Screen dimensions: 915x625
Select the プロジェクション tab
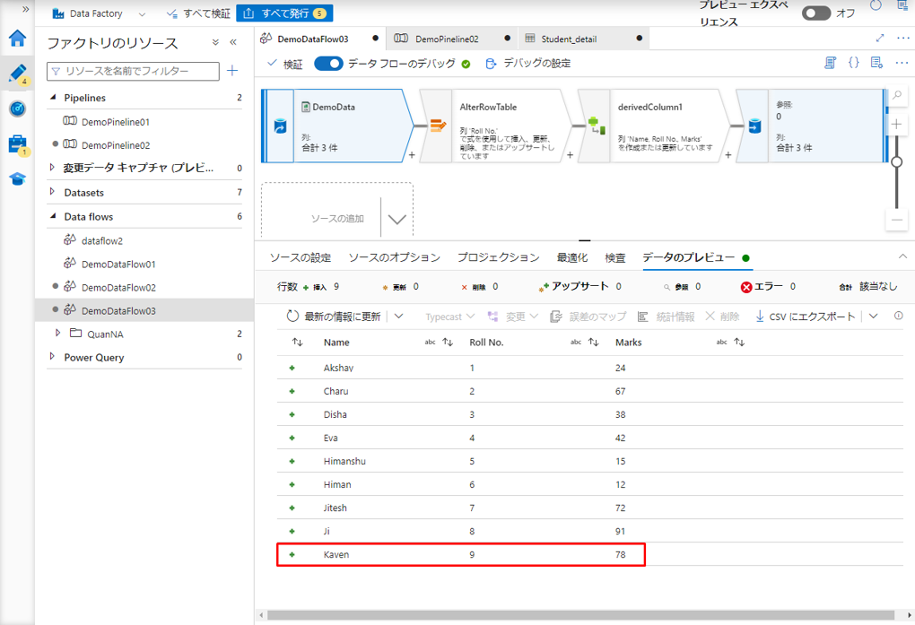[x=498, y=257]
